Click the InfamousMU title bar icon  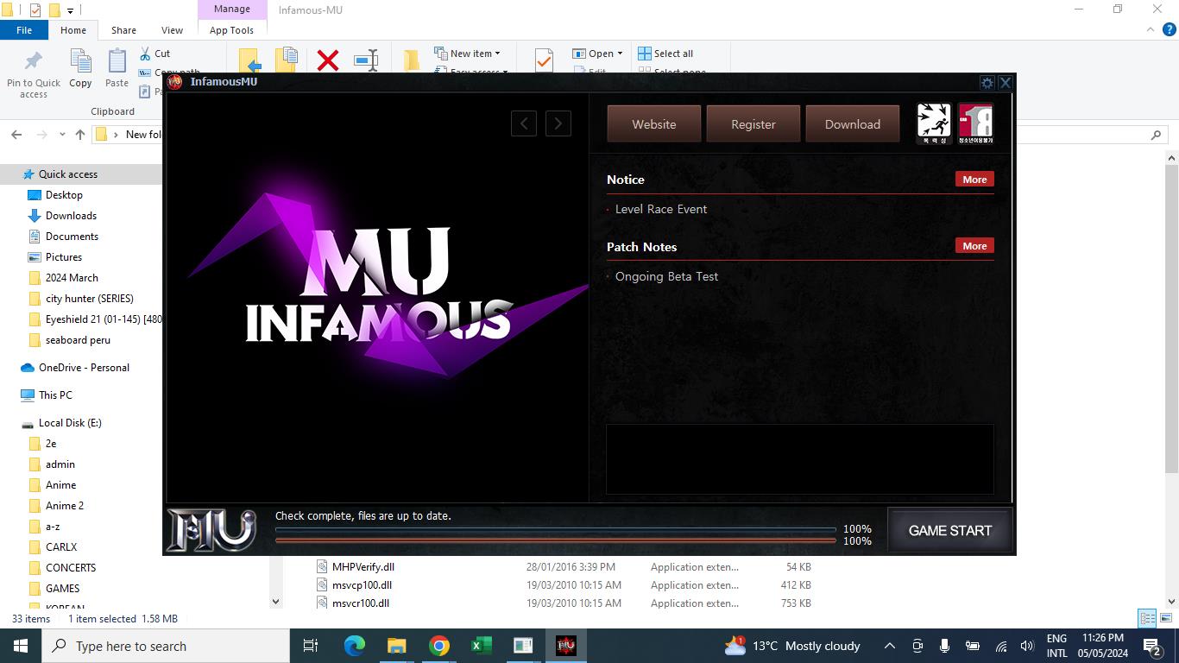point(175,82)
